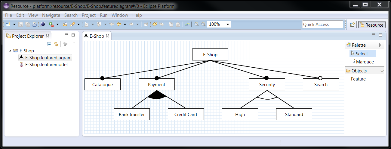This screenshot has width=391, height=149.
Task: Close the E-Shop editor tab
Action: (108, 36)
